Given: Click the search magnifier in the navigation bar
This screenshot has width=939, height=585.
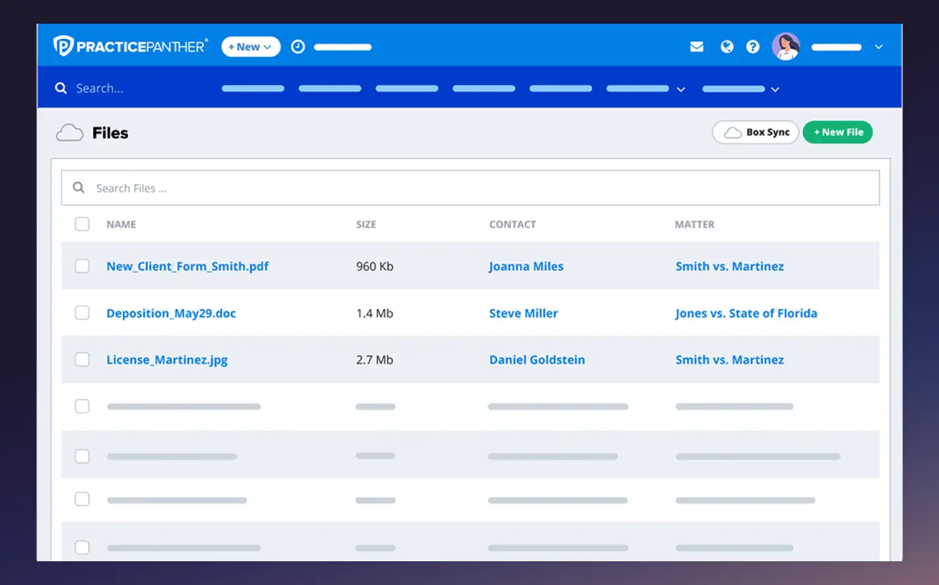Looking at the screenshot, I should 61,87.
